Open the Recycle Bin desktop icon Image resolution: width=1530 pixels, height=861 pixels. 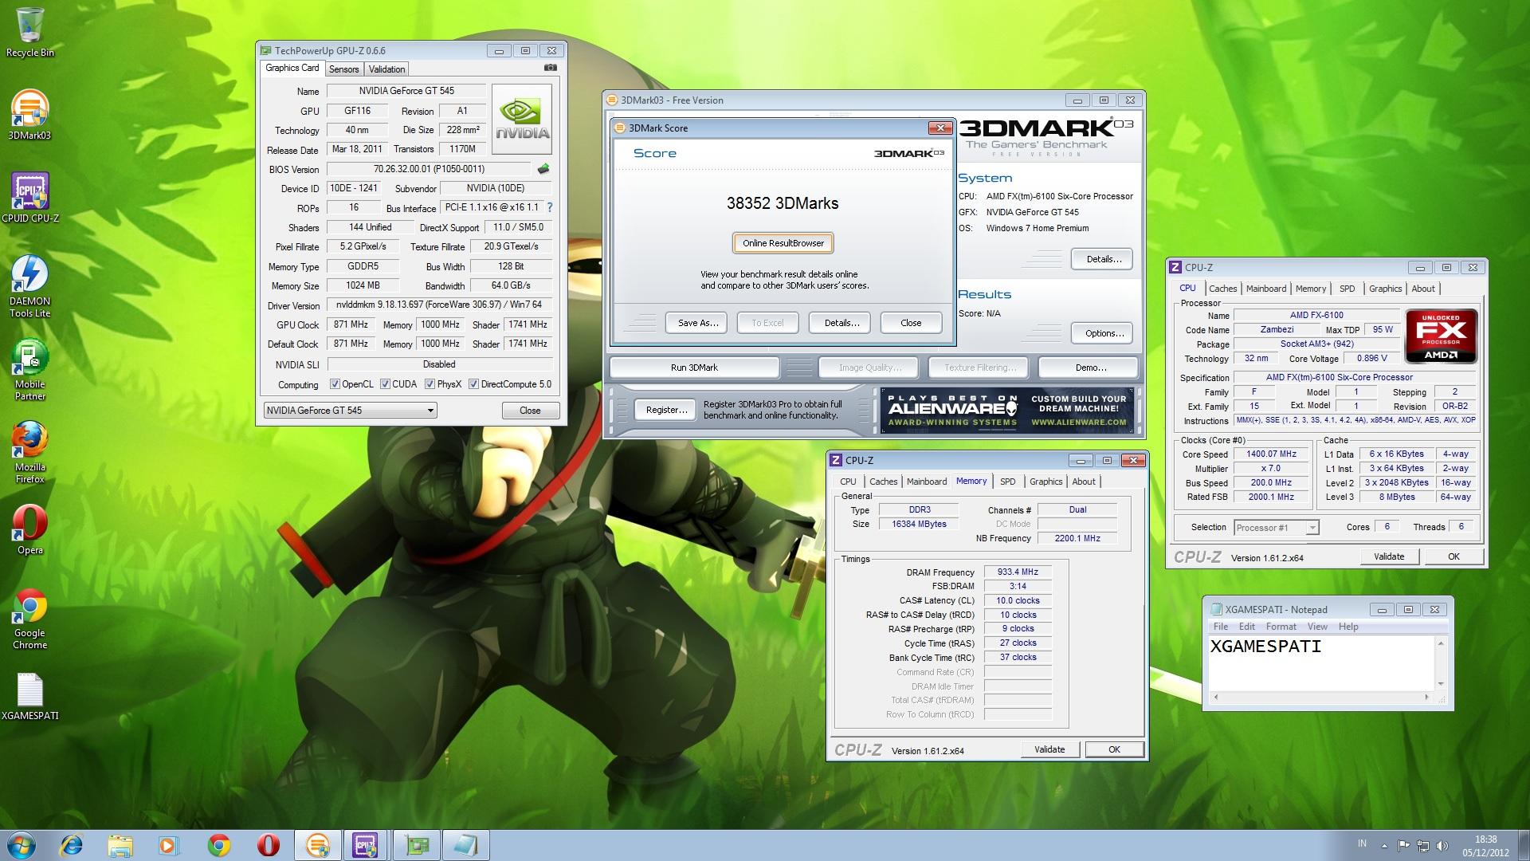(29, 33)
